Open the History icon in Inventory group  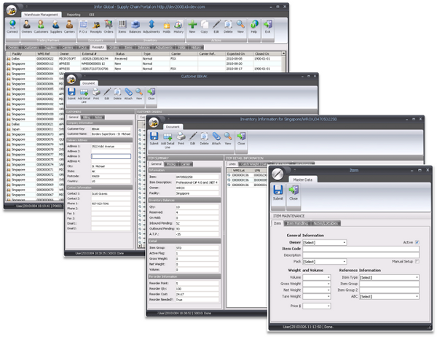click(179, 26)
